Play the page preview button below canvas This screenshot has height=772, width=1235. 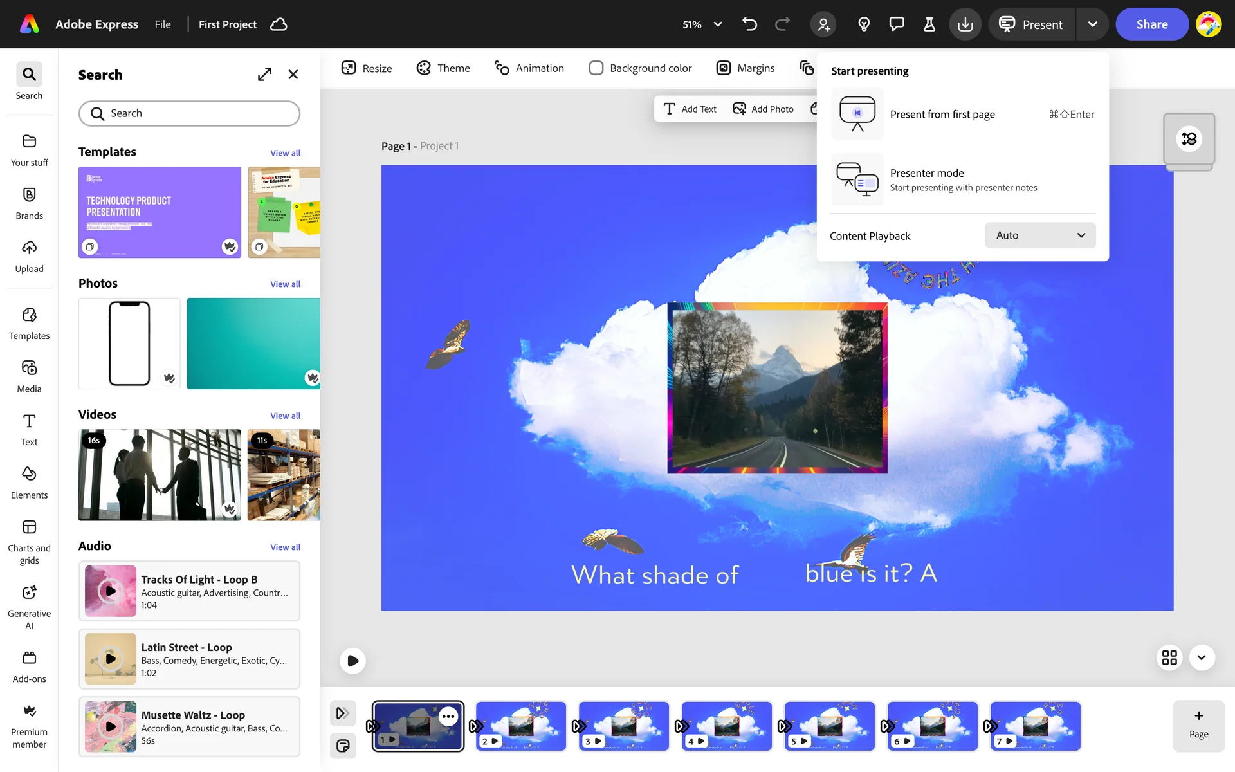tap(352, 661)
